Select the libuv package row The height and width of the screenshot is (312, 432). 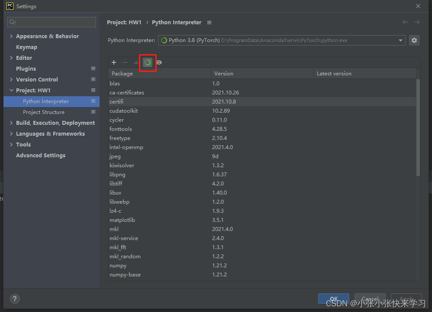(262, 192)
